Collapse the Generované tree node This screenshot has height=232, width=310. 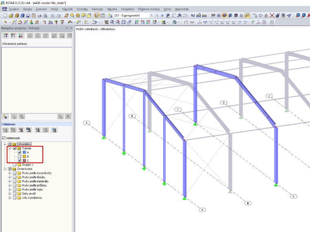point(5,169)
